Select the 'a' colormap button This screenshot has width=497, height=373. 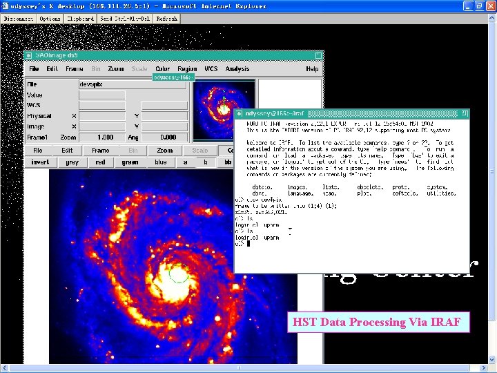coord(186,162)
